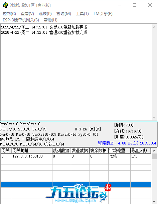Click the 剩余数据 column header
This screenshot has height=205, width=158.
(x=99, y=150)
